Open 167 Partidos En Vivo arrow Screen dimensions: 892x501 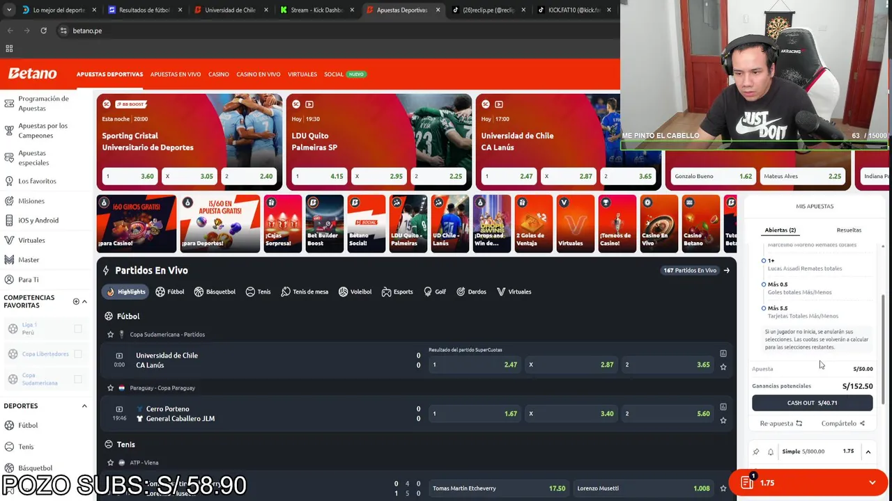pyautogui.click(x=727, y=271)
